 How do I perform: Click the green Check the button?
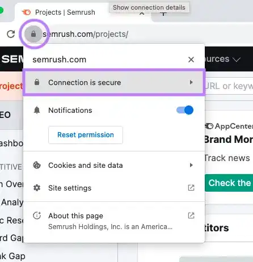tap(229, 183)
